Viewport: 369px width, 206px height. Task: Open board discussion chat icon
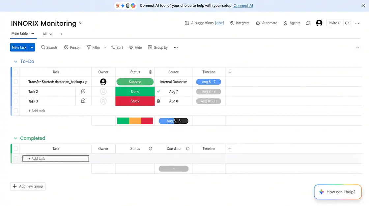tap(308, 23)
